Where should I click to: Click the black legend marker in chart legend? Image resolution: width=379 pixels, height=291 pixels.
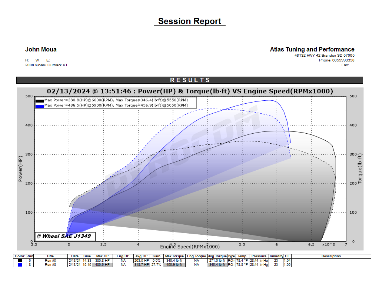click(x=39, y=101)
